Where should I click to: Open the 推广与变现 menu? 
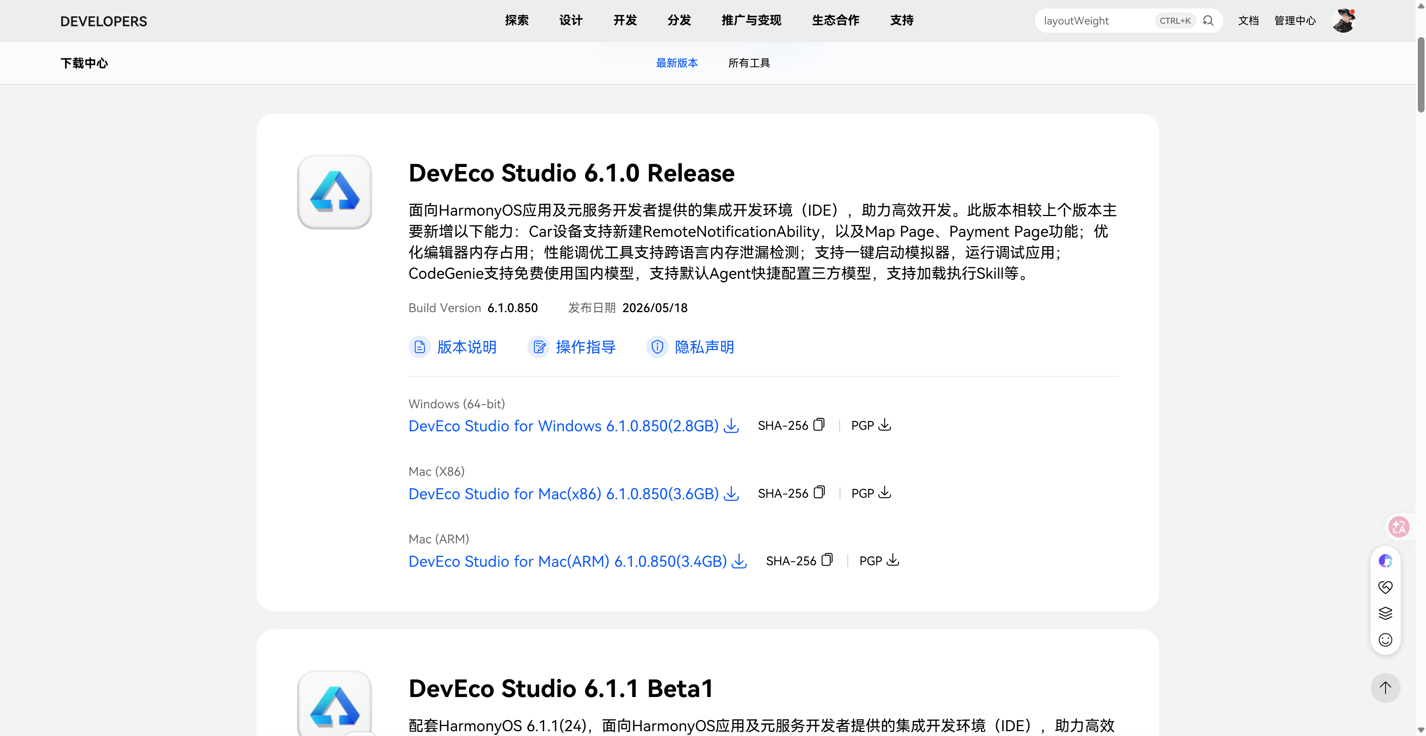[x=751, y=20]
